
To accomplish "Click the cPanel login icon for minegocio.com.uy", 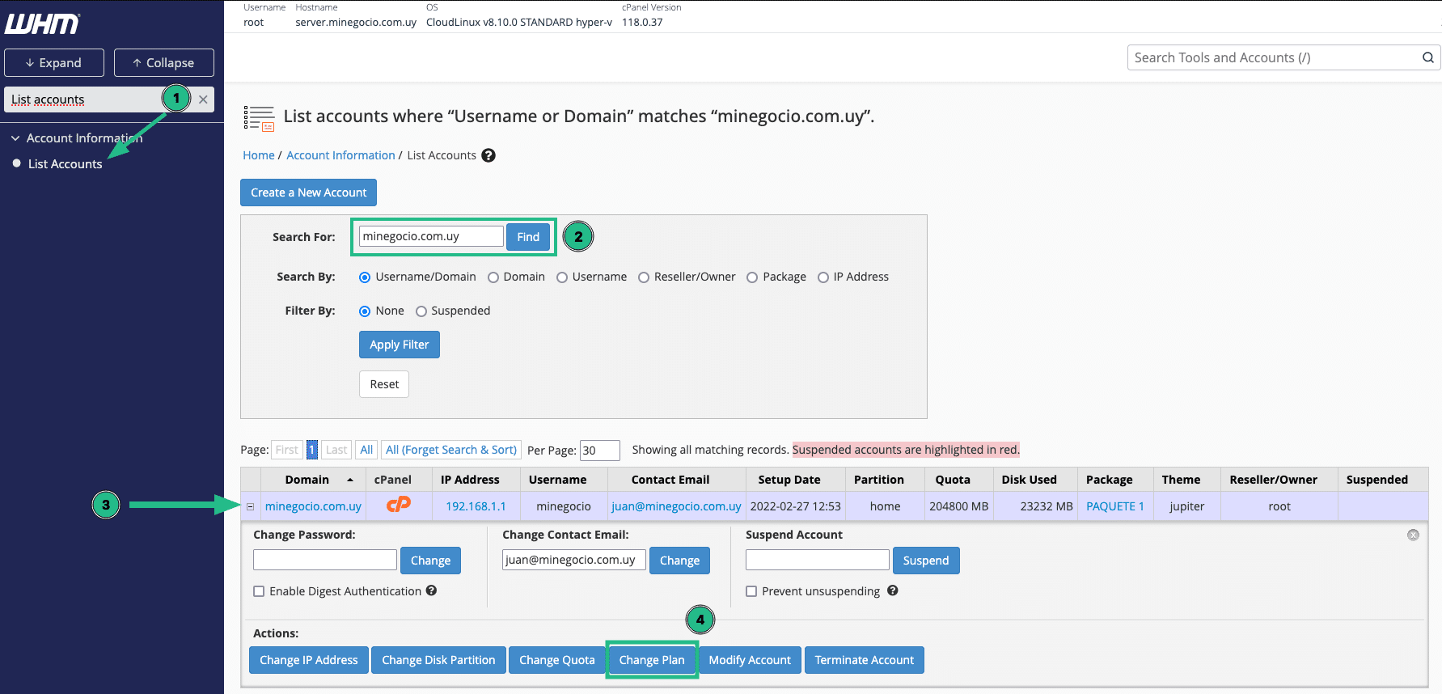I will pos(398,506).
